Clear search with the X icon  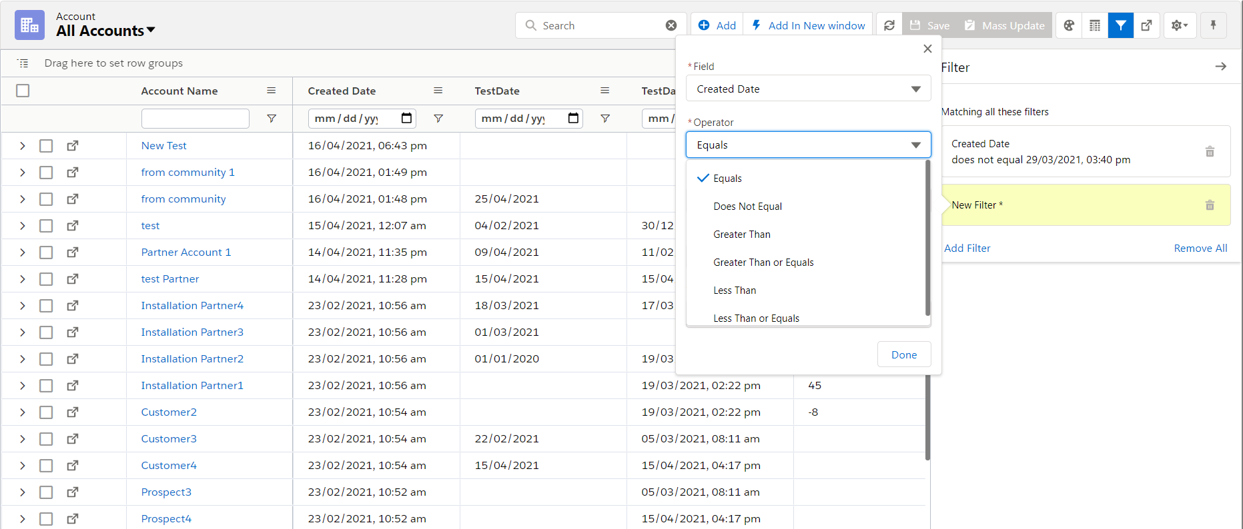(x=671, y=25)
